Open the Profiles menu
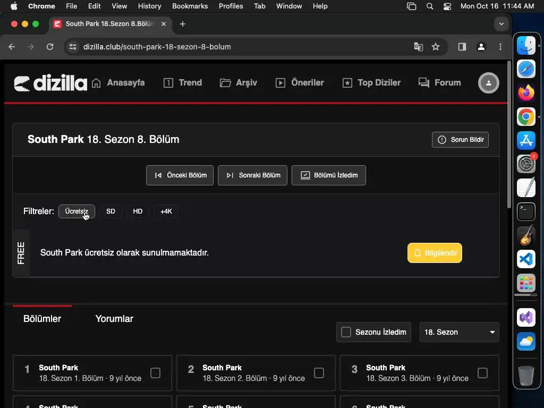The image size is (544, 408). click(231, 6)
